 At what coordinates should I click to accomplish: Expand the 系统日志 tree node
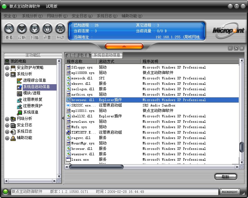7,132
